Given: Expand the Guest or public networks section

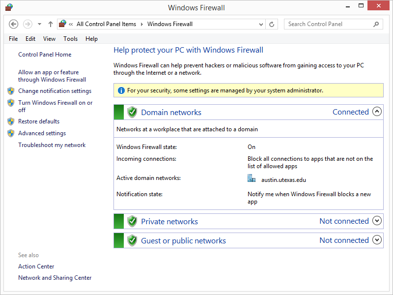Looking at the screenshot, I should pyautogui.click(x=377, y=240).
